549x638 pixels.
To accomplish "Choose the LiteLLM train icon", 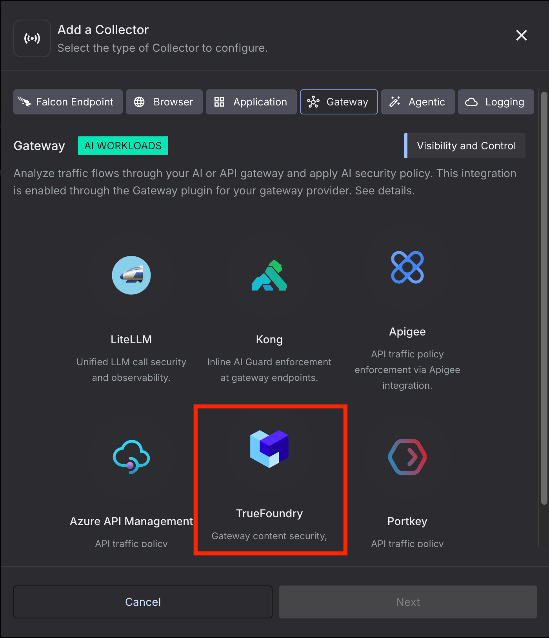I will pyautogui.click(x=131, y=275).
